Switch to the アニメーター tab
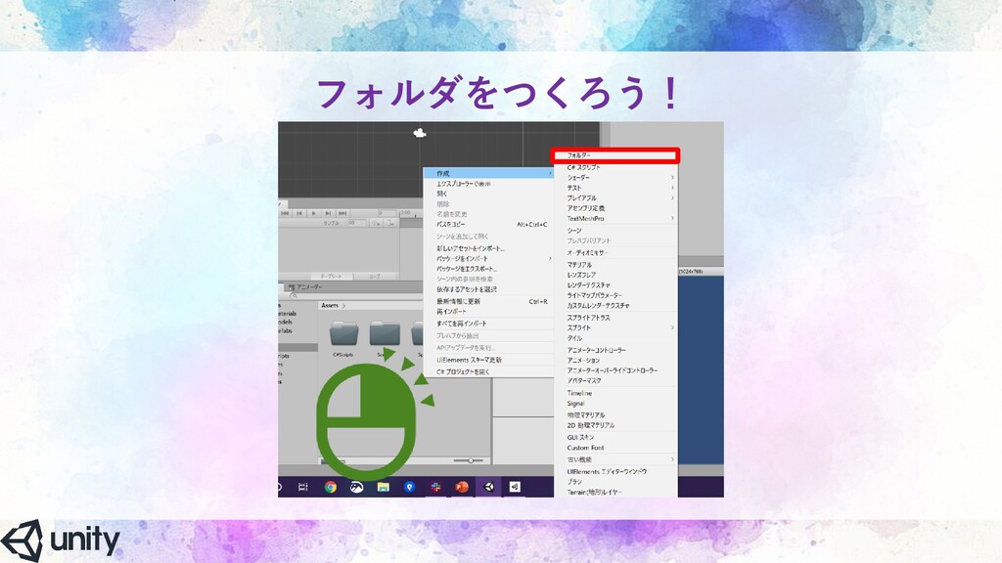Screen dimensions: 1002x563 (x=305, y=287)
